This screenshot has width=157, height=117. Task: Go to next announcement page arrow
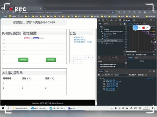pyautogui.click(x=81, y=61)
